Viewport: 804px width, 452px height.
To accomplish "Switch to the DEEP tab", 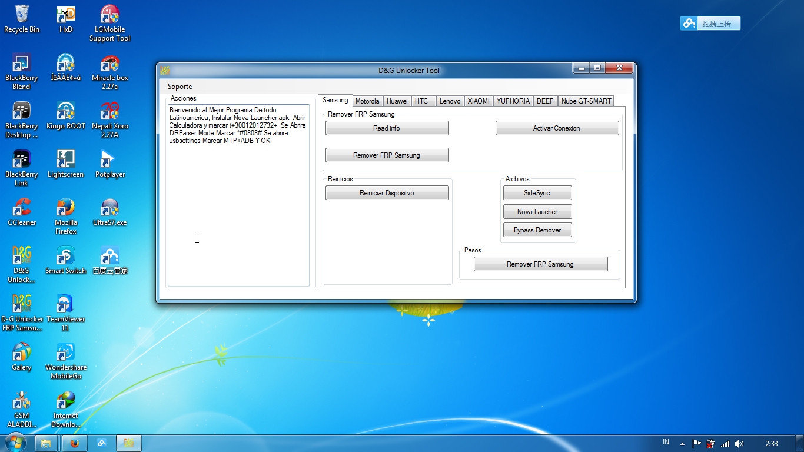I will tap(545, 101).
